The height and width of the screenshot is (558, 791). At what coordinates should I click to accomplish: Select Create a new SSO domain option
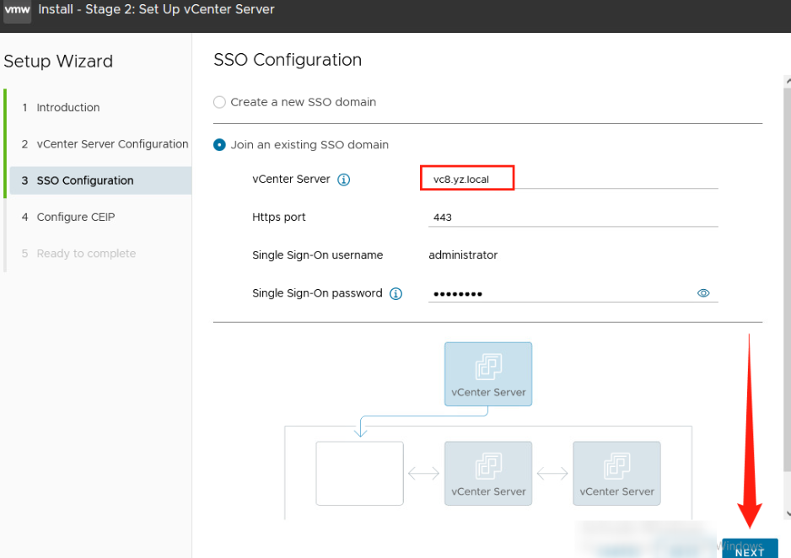click(x=218, y=101)
